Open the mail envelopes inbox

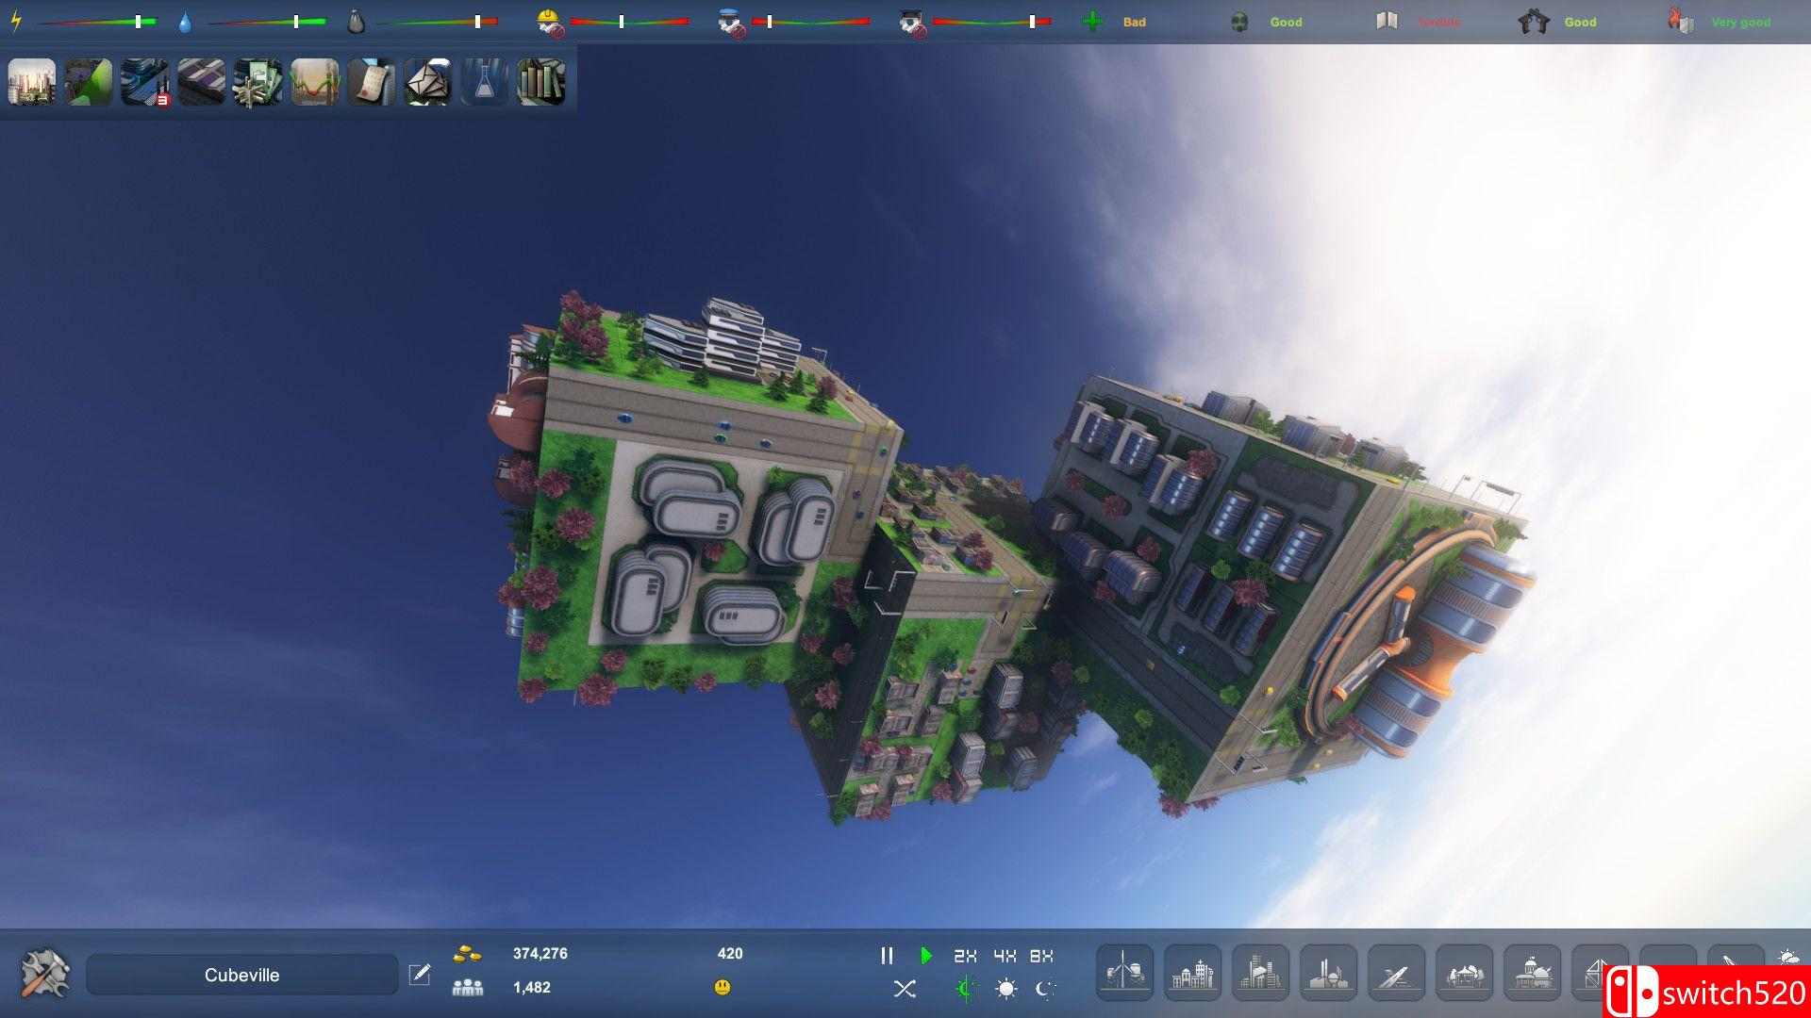(426, 82)
